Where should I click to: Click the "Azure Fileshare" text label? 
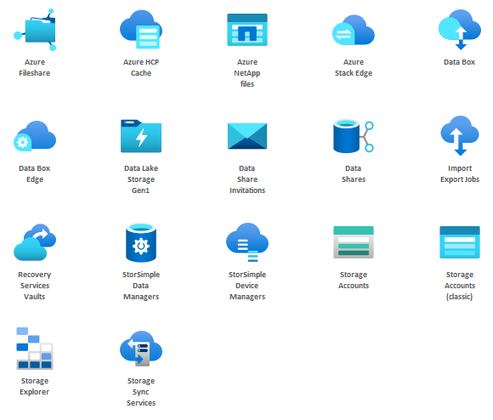(x=35, y=67)
